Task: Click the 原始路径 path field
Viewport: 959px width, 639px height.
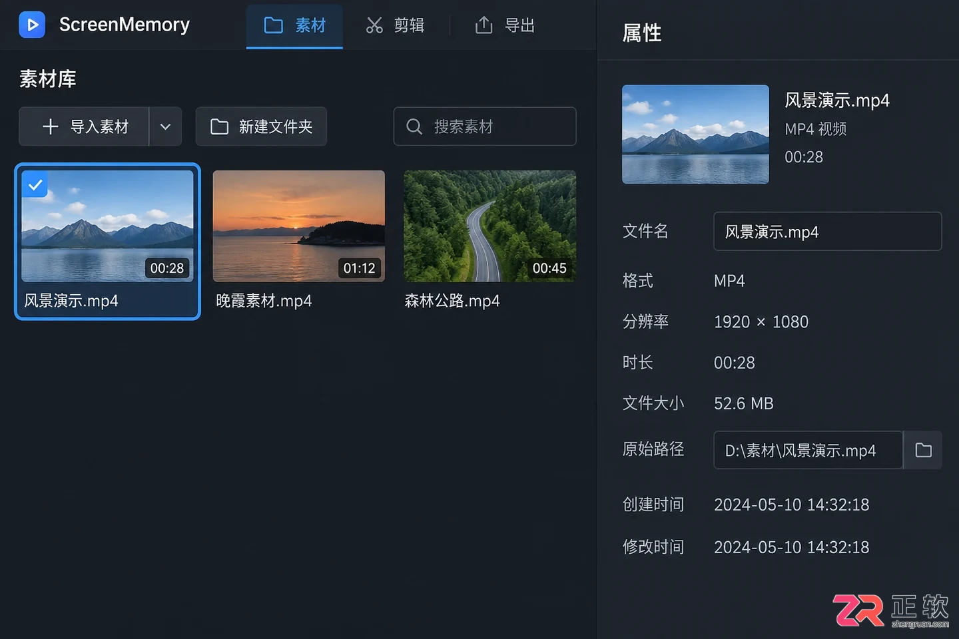Action: tap(808, 450)
